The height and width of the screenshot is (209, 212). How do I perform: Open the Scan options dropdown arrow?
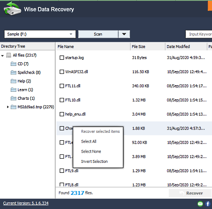pos(124,34)
